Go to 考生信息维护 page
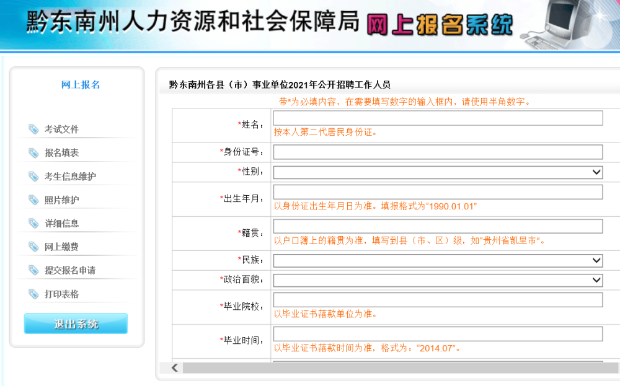 (70, 176)
